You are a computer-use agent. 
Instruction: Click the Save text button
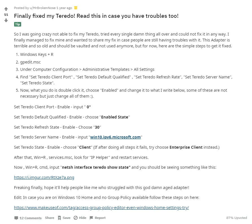(67, 218)
